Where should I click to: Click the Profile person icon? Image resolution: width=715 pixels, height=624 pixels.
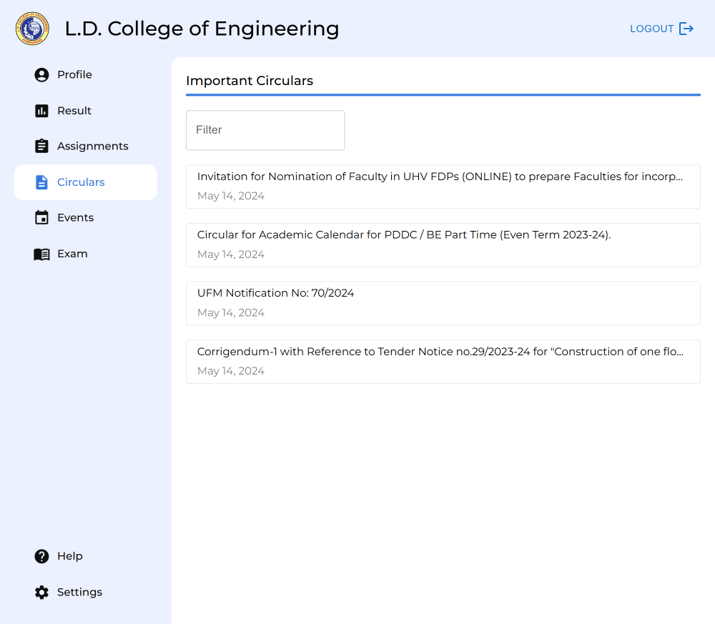pos(41,75)
